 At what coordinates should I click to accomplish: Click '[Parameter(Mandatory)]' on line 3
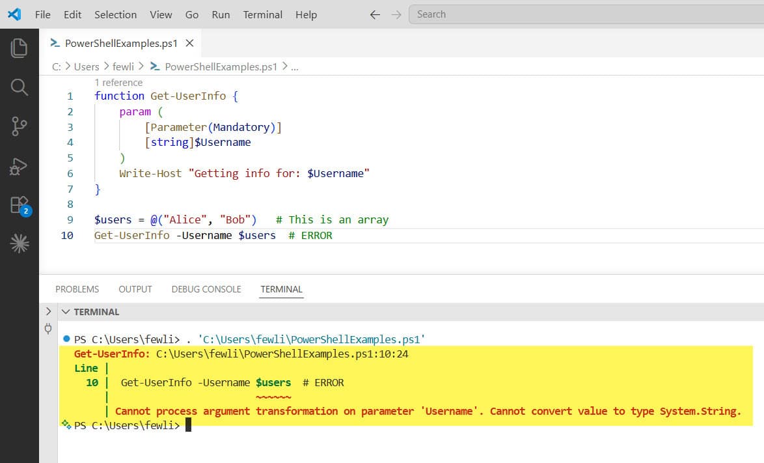213,127
